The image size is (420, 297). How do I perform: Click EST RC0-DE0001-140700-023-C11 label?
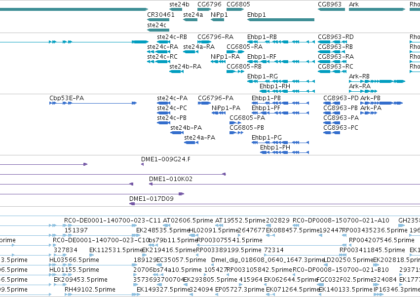tap(113, 221)
